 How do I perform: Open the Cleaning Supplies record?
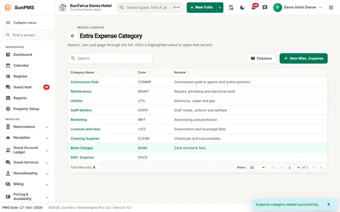click(x=85, y=139)
